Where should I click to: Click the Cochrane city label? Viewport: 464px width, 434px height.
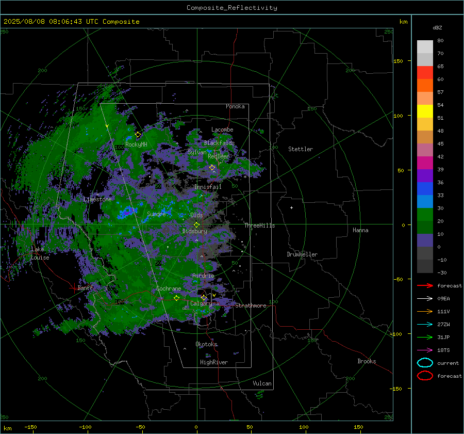(169, 288)
